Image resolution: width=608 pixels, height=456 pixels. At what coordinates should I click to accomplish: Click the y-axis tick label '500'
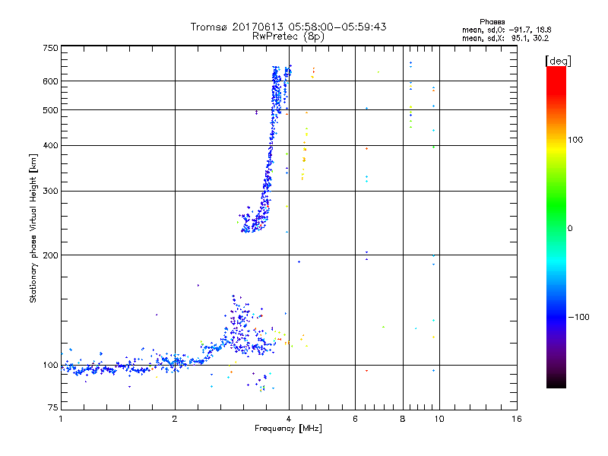pos(50,110)
